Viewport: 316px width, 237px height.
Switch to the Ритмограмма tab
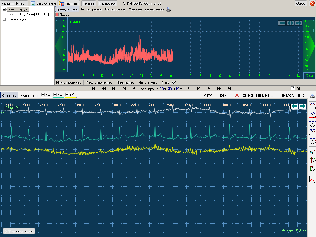pos(91,9)
